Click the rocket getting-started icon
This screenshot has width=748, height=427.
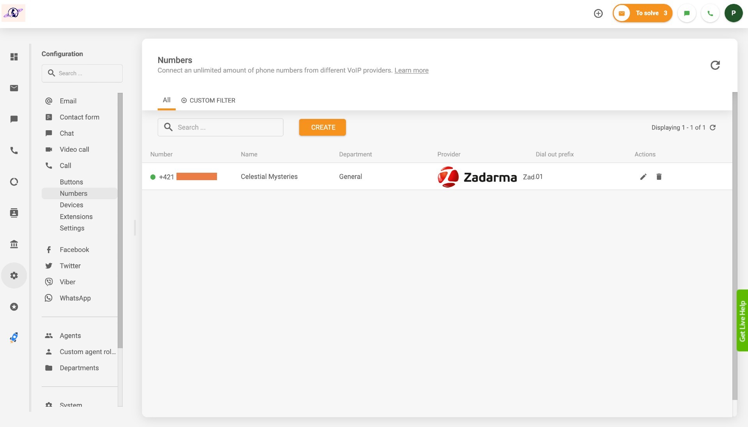click(14, 337)
